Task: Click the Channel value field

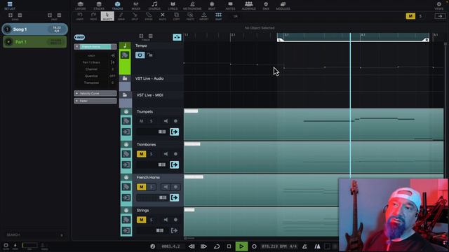Action: coord(112,69)
